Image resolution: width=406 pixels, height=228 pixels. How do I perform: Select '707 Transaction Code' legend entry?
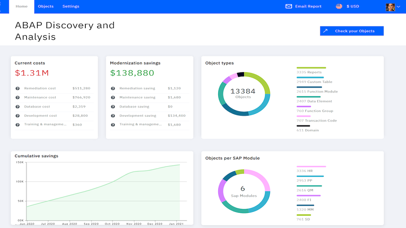pyautogui.click(x=317, y=120)
